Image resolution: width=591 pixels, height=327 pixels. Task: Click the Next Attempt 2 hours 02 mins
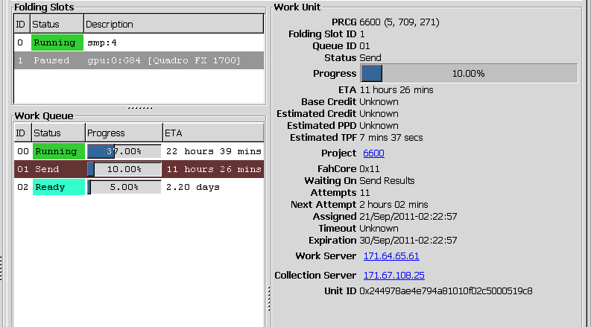point(394,205)
